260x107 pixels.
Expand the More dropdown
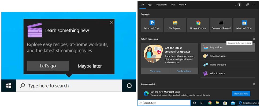[182, 5]
